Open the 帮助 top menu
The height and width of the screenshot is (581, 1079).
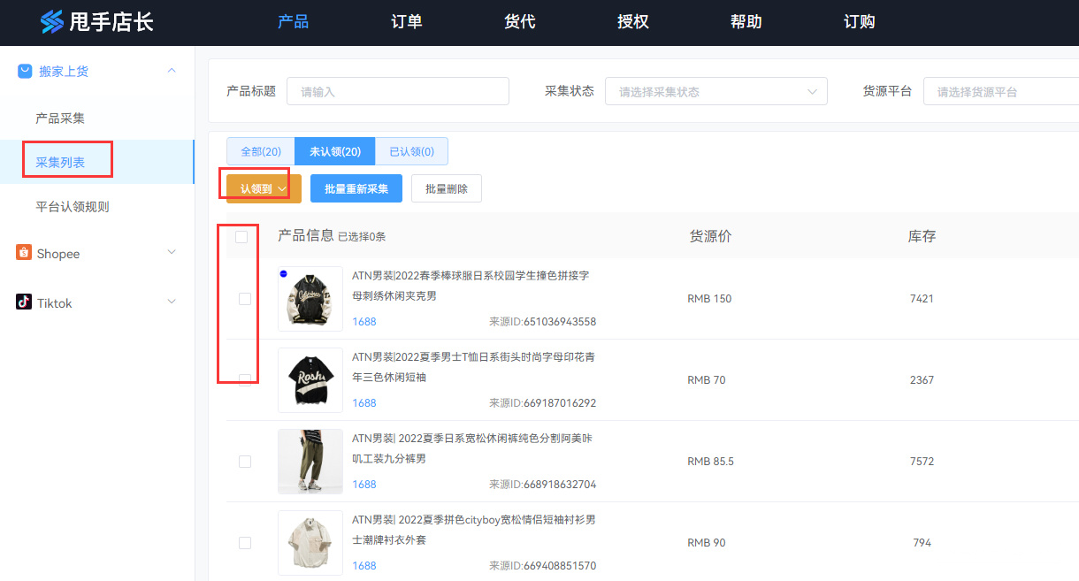[746, 22]
